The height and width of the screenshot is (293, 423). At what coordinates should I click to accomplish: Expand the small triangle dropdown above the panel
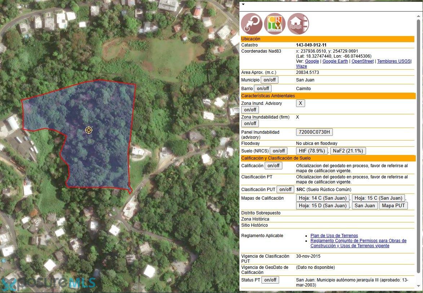(243, 5)
